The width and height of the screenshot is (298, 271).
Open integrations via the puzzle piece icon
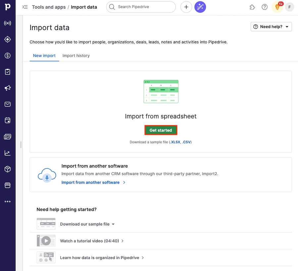pos(252,7)
